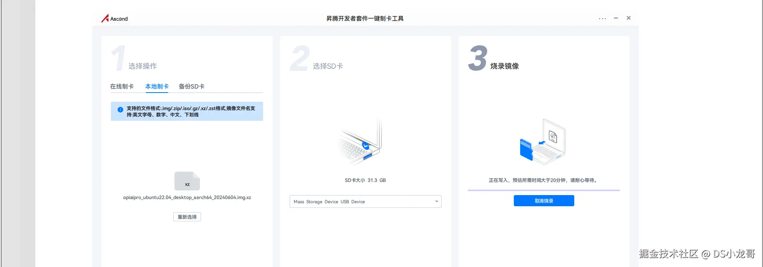
Task: Click the window title 昇腾开发者套件一键制卡工具
Action: pos(365,18)
